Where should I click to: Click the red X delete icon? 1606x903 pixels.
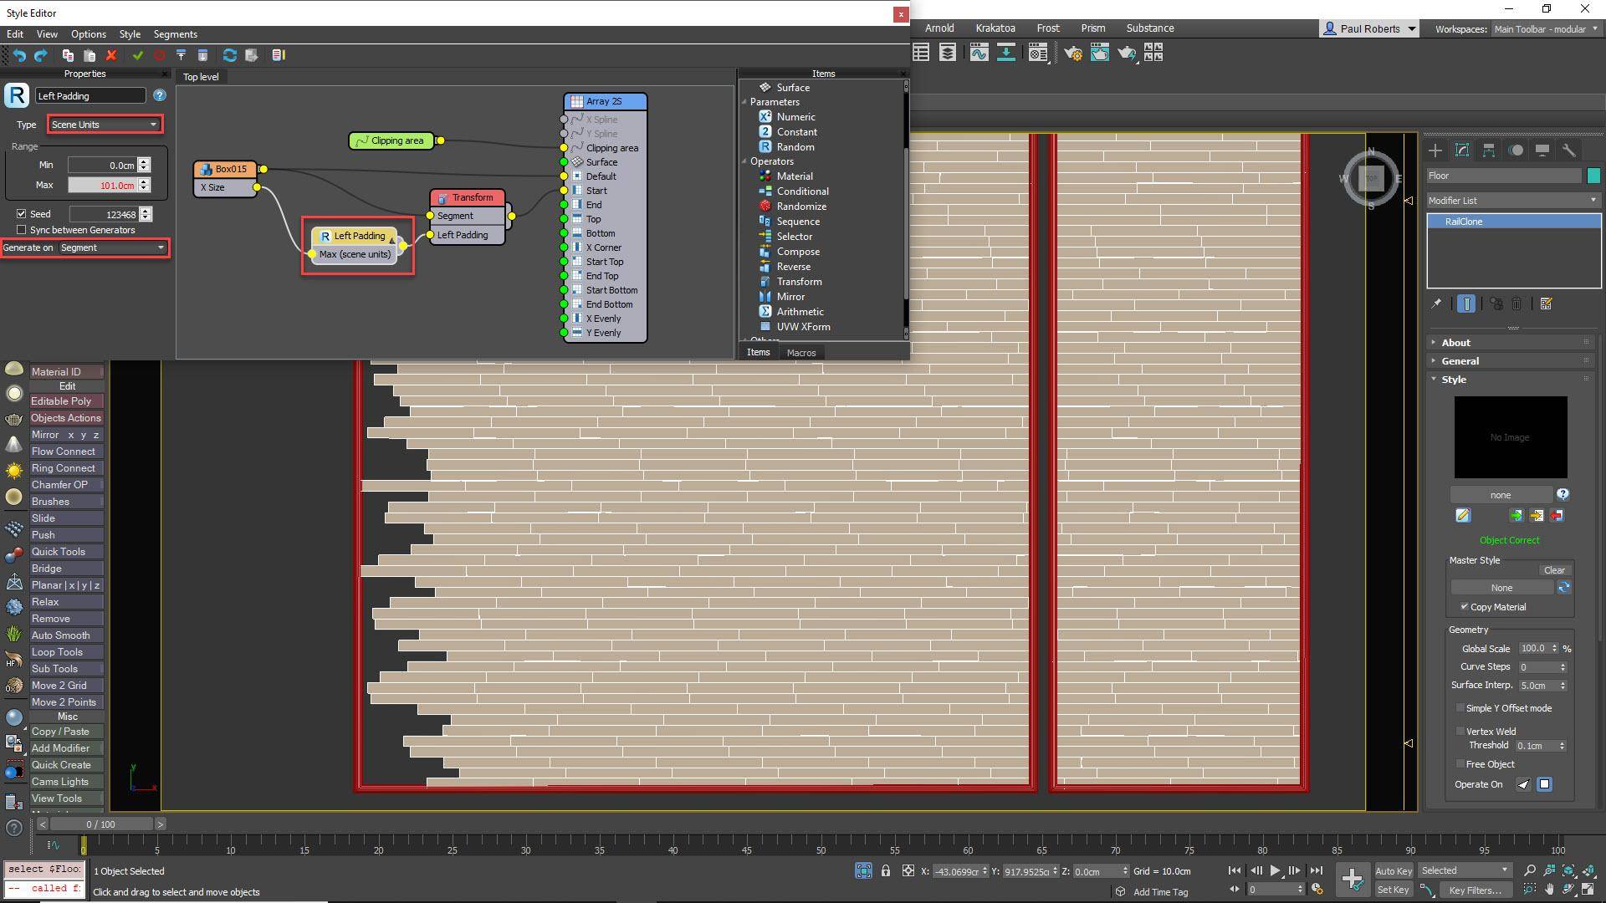111,55
